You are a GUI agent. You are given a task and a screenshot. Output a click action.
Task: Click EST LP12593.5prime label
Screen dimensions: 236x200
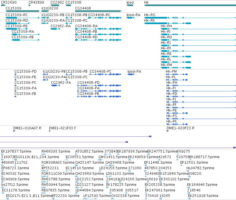(x=97, y=196)
